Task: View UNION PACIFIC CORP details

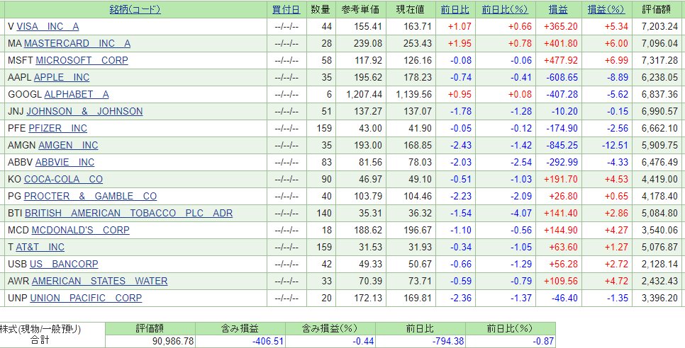Action: point(86,298)
